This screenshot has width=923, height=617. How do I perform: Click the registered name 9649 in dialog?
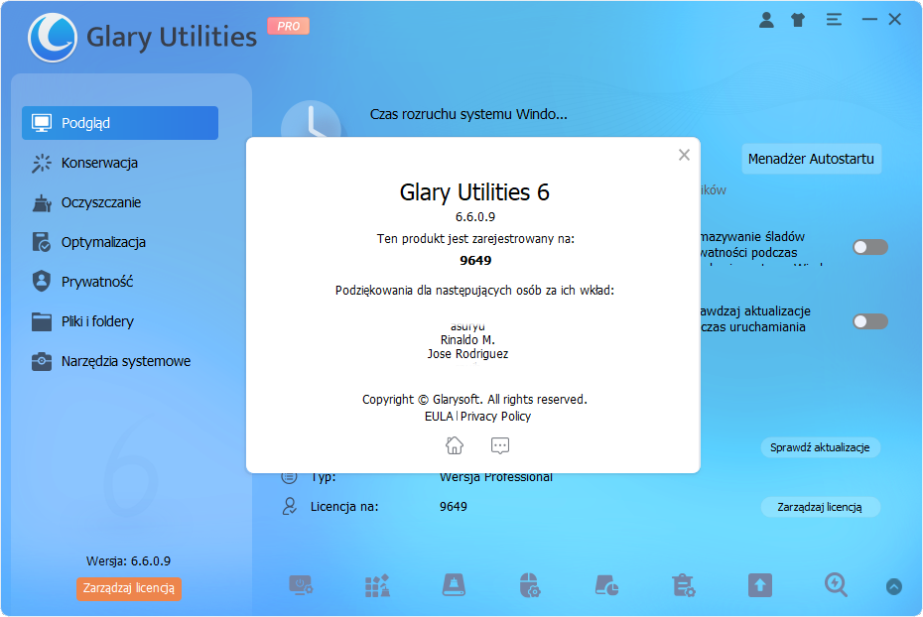(x=475, y=261)
